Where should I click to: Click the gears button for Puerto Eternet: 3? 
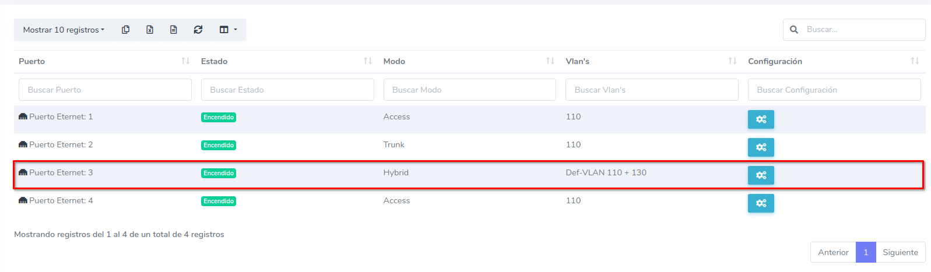click(761, 175)
